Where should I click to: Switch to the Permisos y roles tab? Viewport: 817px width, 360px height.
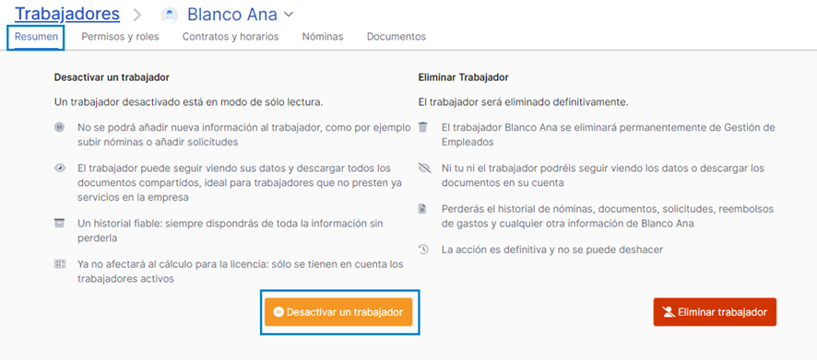[x=120, y=37]
